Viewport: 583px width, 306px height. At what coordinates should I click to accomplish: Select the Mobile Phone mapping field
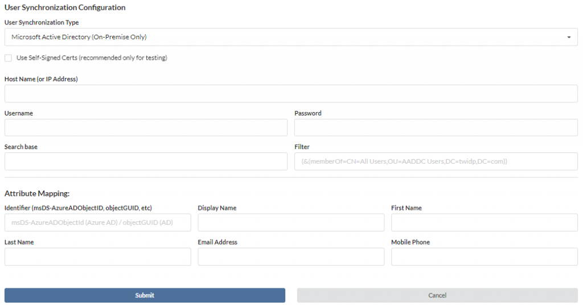tap(484, 257)
